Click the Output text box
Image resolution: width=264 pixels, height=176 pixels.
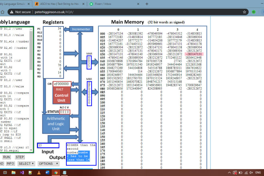pyautogui.click(x=81, y=154)
